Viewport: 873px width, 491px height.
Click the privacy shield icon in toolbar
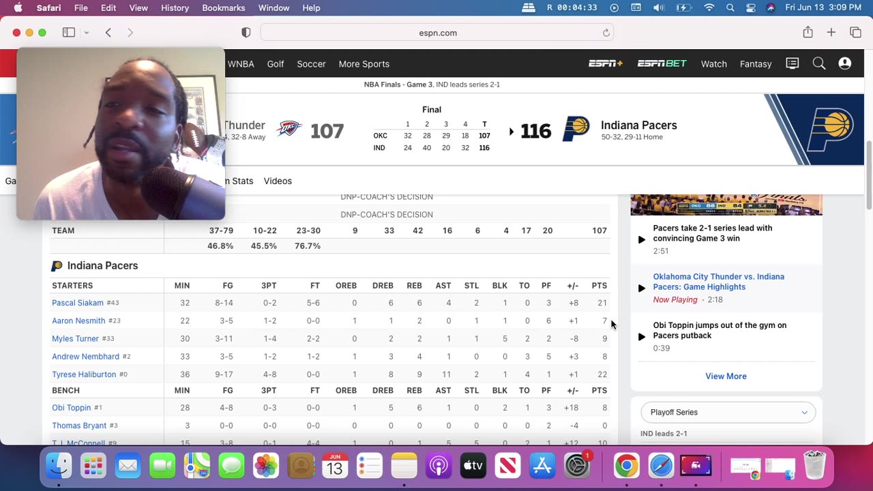(246, 33)
